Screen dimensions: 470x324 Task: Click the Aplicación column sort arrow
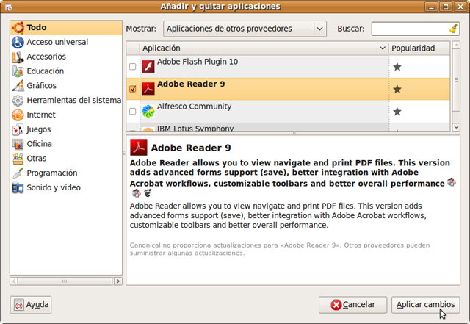click(x=383, y=48)
